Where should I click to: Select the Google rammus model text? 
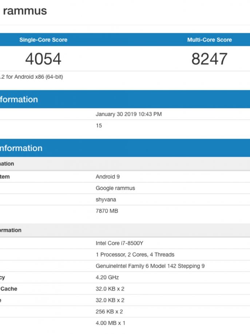115,188
